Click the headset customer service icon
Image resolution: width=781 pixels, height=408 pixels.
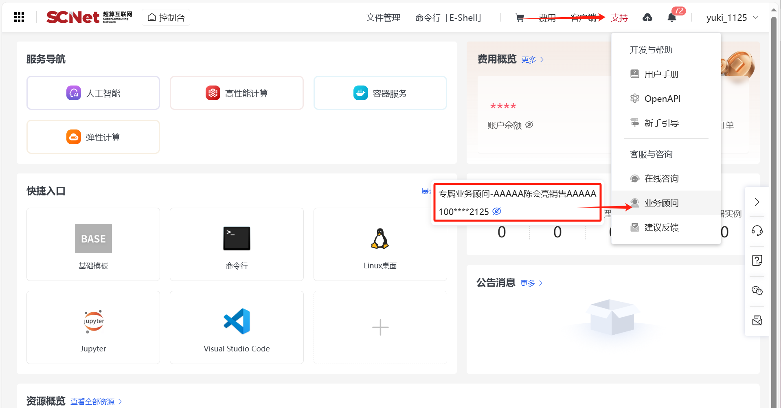[757, 231]
